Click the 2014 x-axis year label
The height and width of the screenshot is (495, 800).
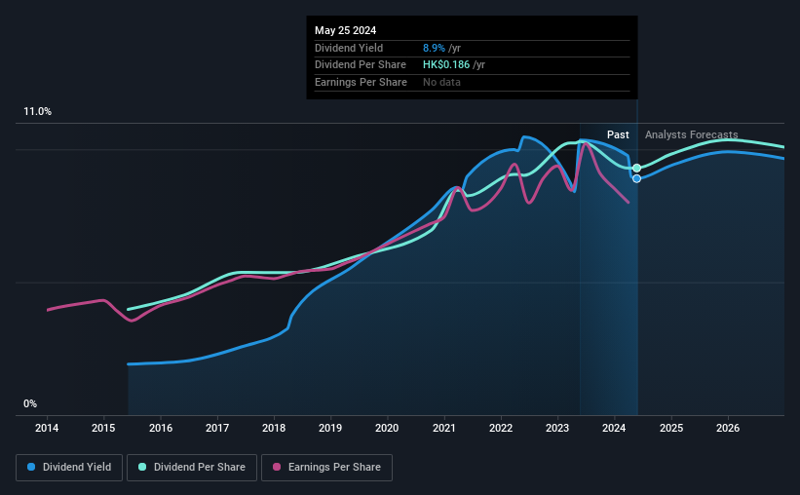pos(47,428)
